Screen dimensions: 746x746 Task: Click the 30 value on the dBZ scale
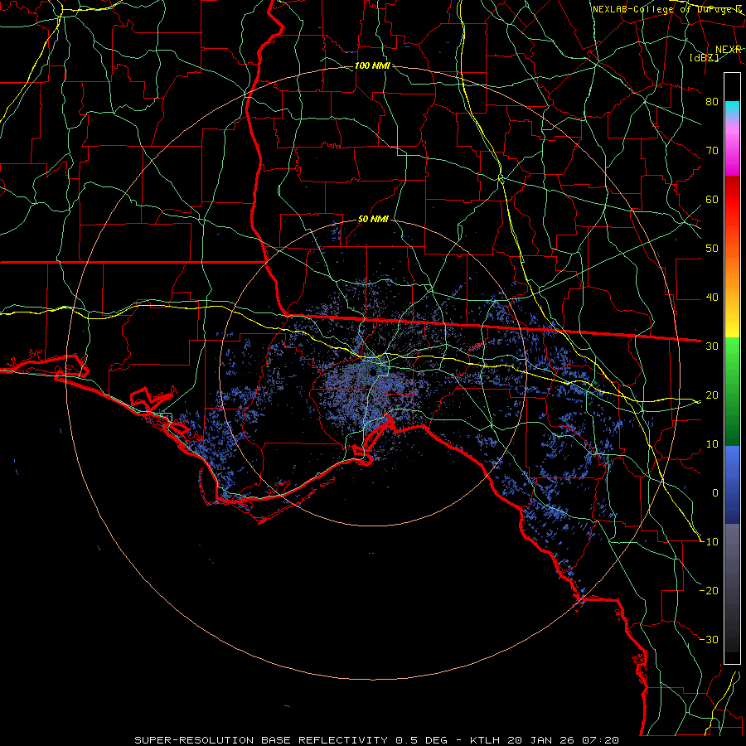[712, 346]
